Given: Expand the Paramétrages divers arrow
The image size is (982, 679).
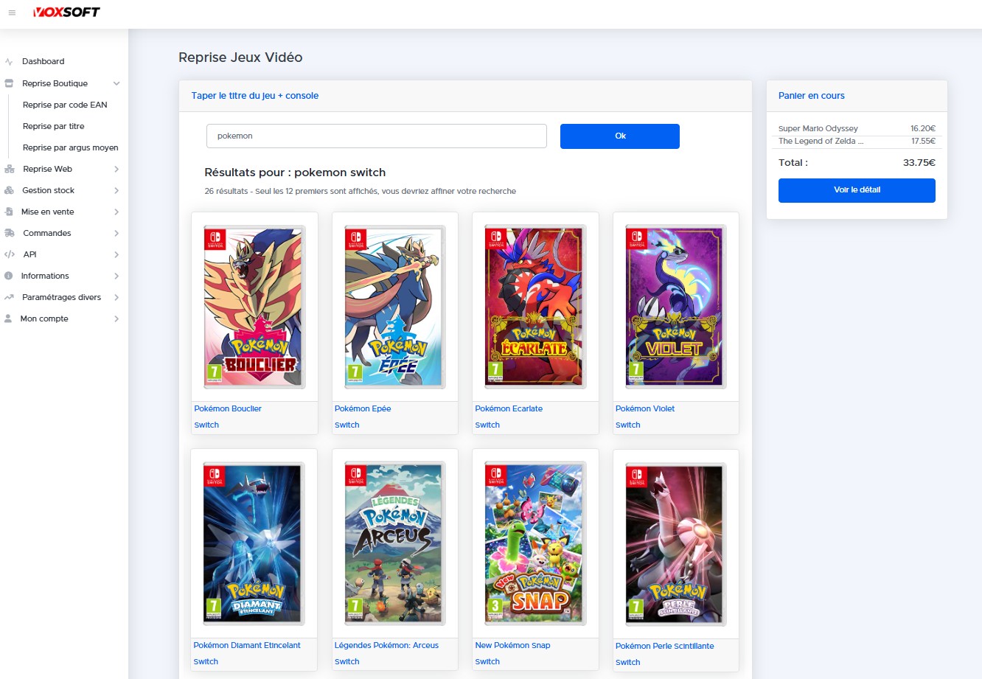Looking at the screenshot, I should [x=116, y=297].
